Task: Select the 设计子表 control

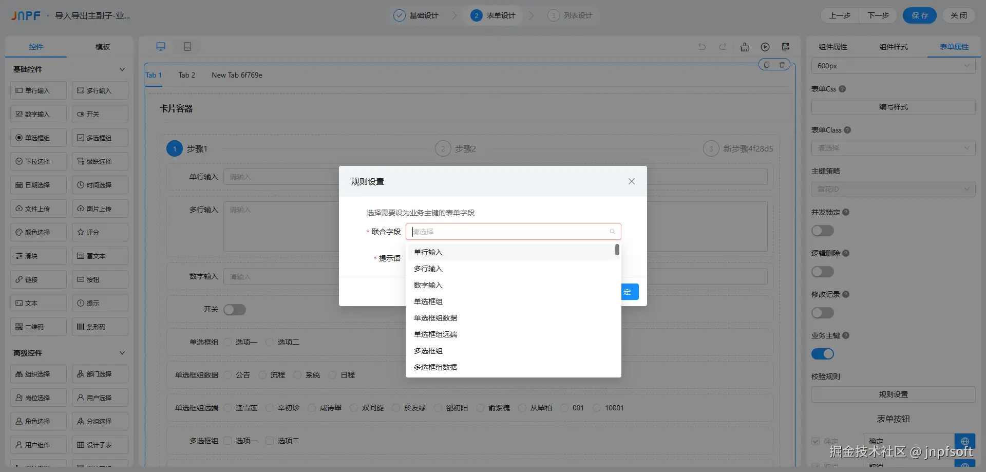Action: [100, 445]
